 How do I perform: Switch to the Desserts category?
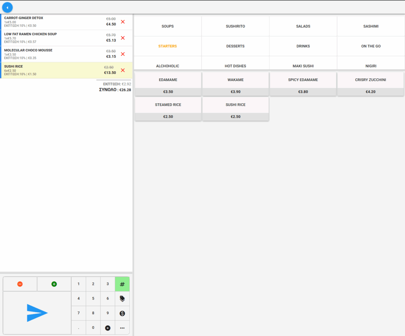pyautogui.click(x=235, y=46)
